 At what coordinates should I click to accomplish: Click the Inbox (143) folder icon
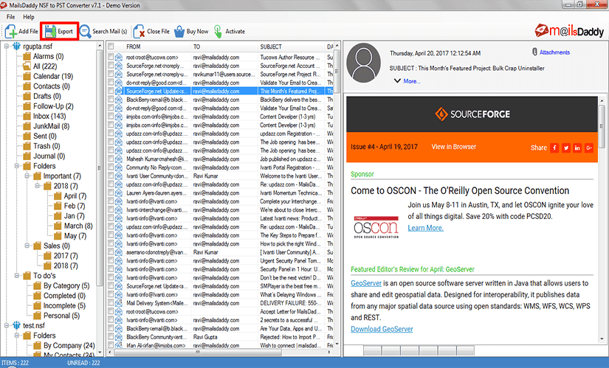27,116
